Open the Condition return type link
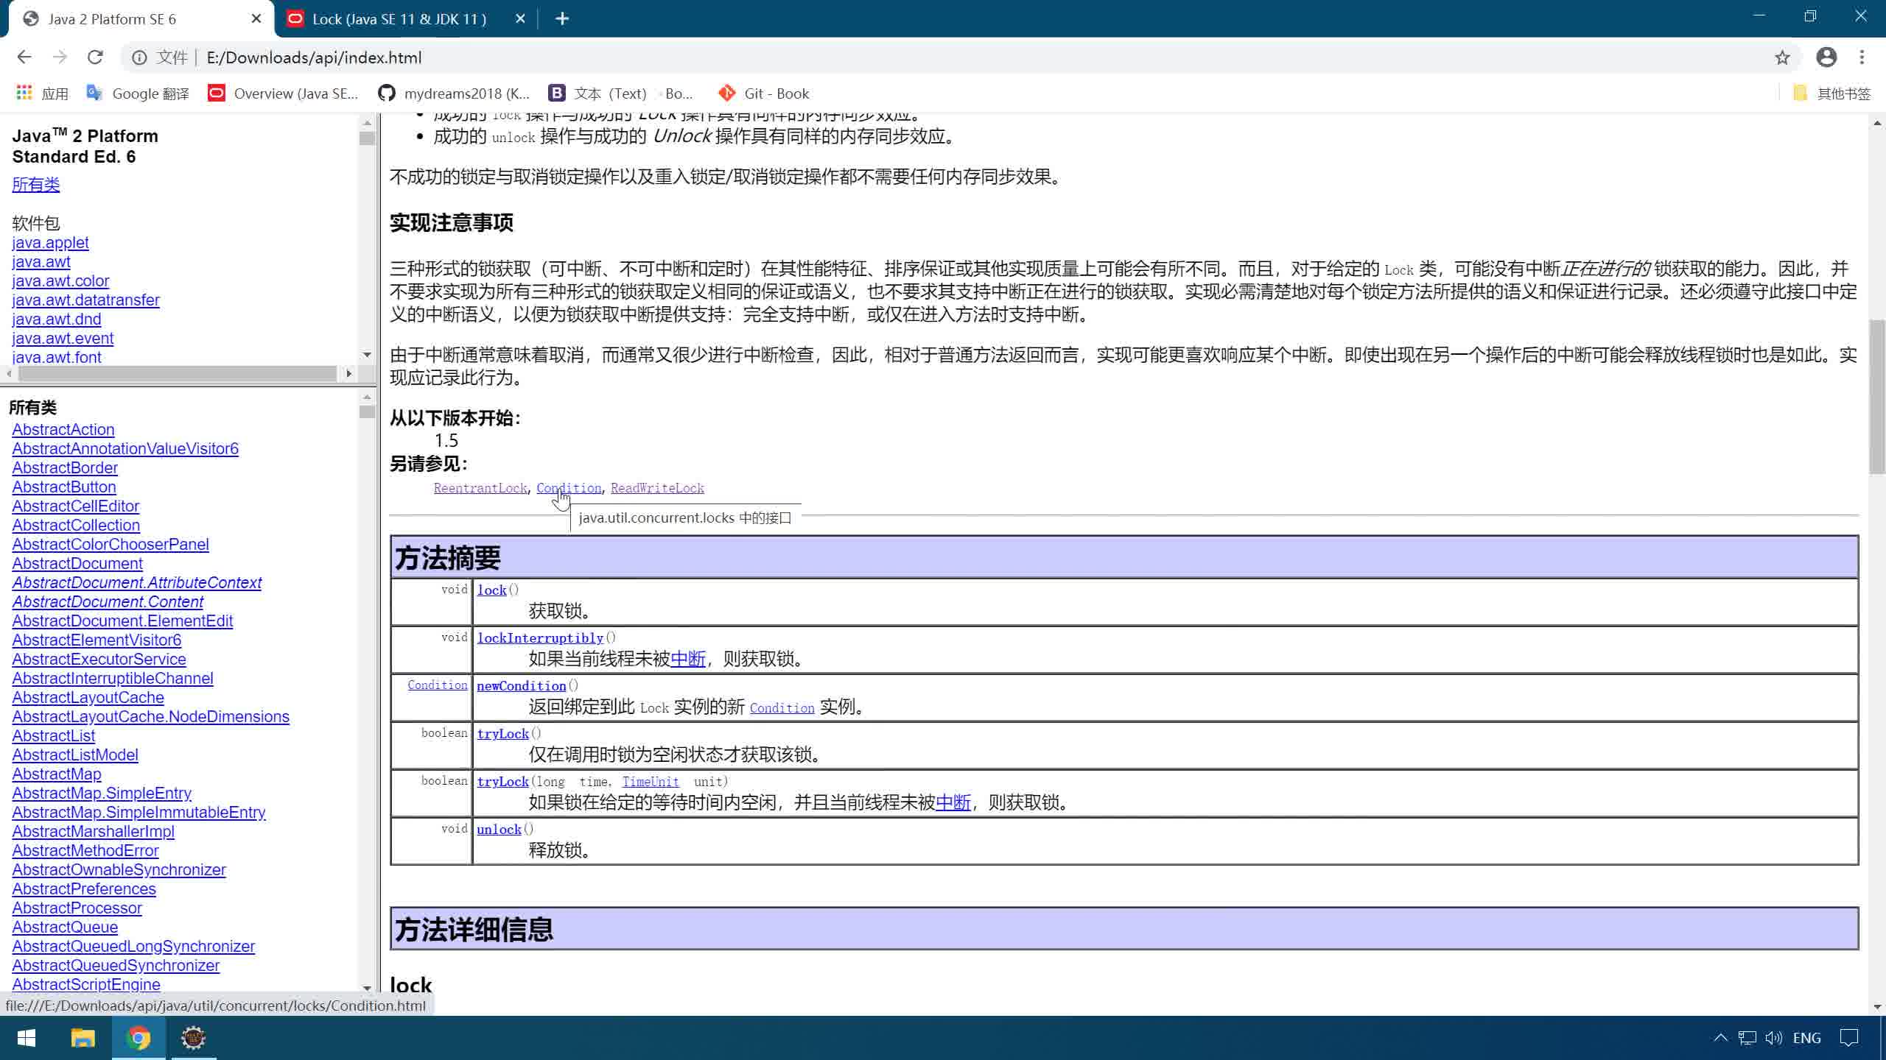Image resolution: width=1886 pixels, height=1060 pixels. point(438,685)
